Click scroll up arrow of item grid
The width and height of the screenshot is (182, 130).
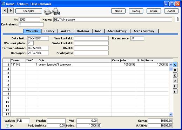tap(171, 64)
